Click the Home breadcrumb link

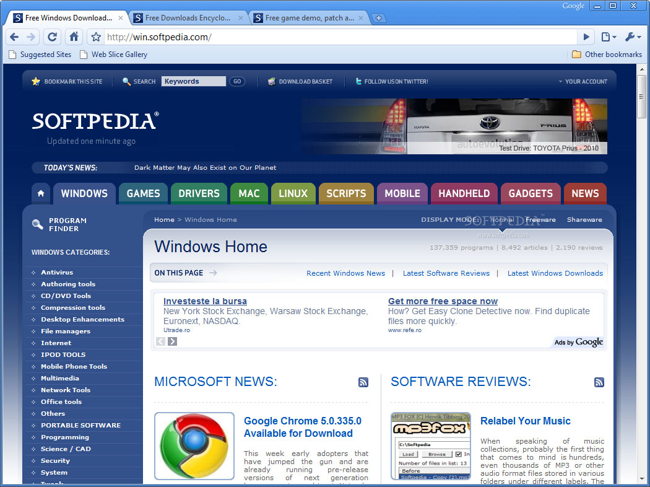coord(164,219)
